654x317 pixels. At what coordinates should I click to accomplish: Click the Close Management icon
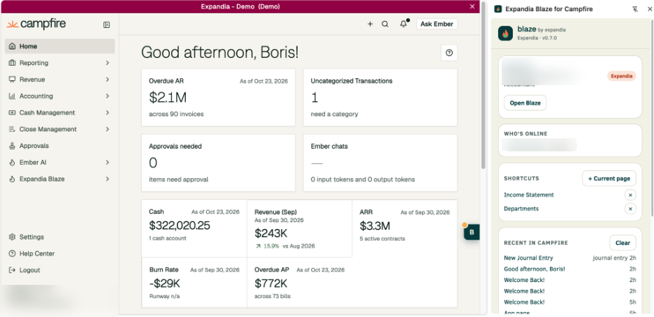[12, 130]
